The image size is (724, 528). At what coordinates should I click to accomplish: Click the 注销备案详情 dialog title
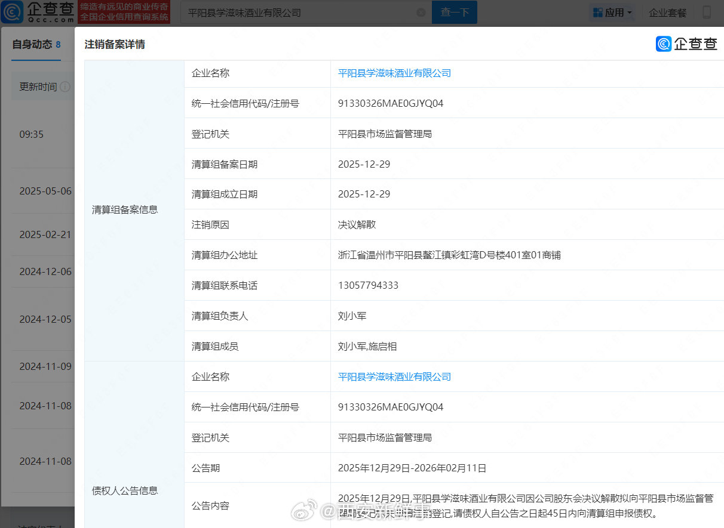(x=115, y=44)
